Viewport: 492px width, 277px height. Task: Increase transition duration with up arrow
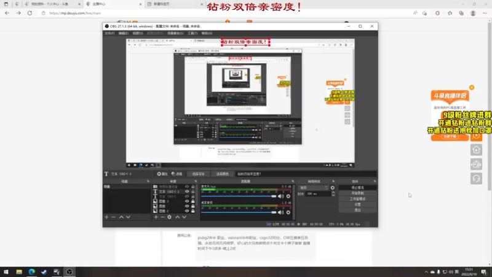click(x=333, y=193)
